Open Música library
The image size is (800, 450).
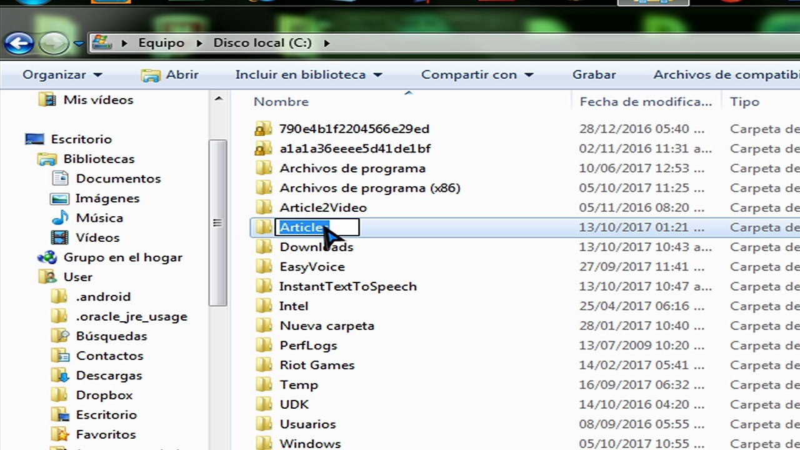point(99,217)
